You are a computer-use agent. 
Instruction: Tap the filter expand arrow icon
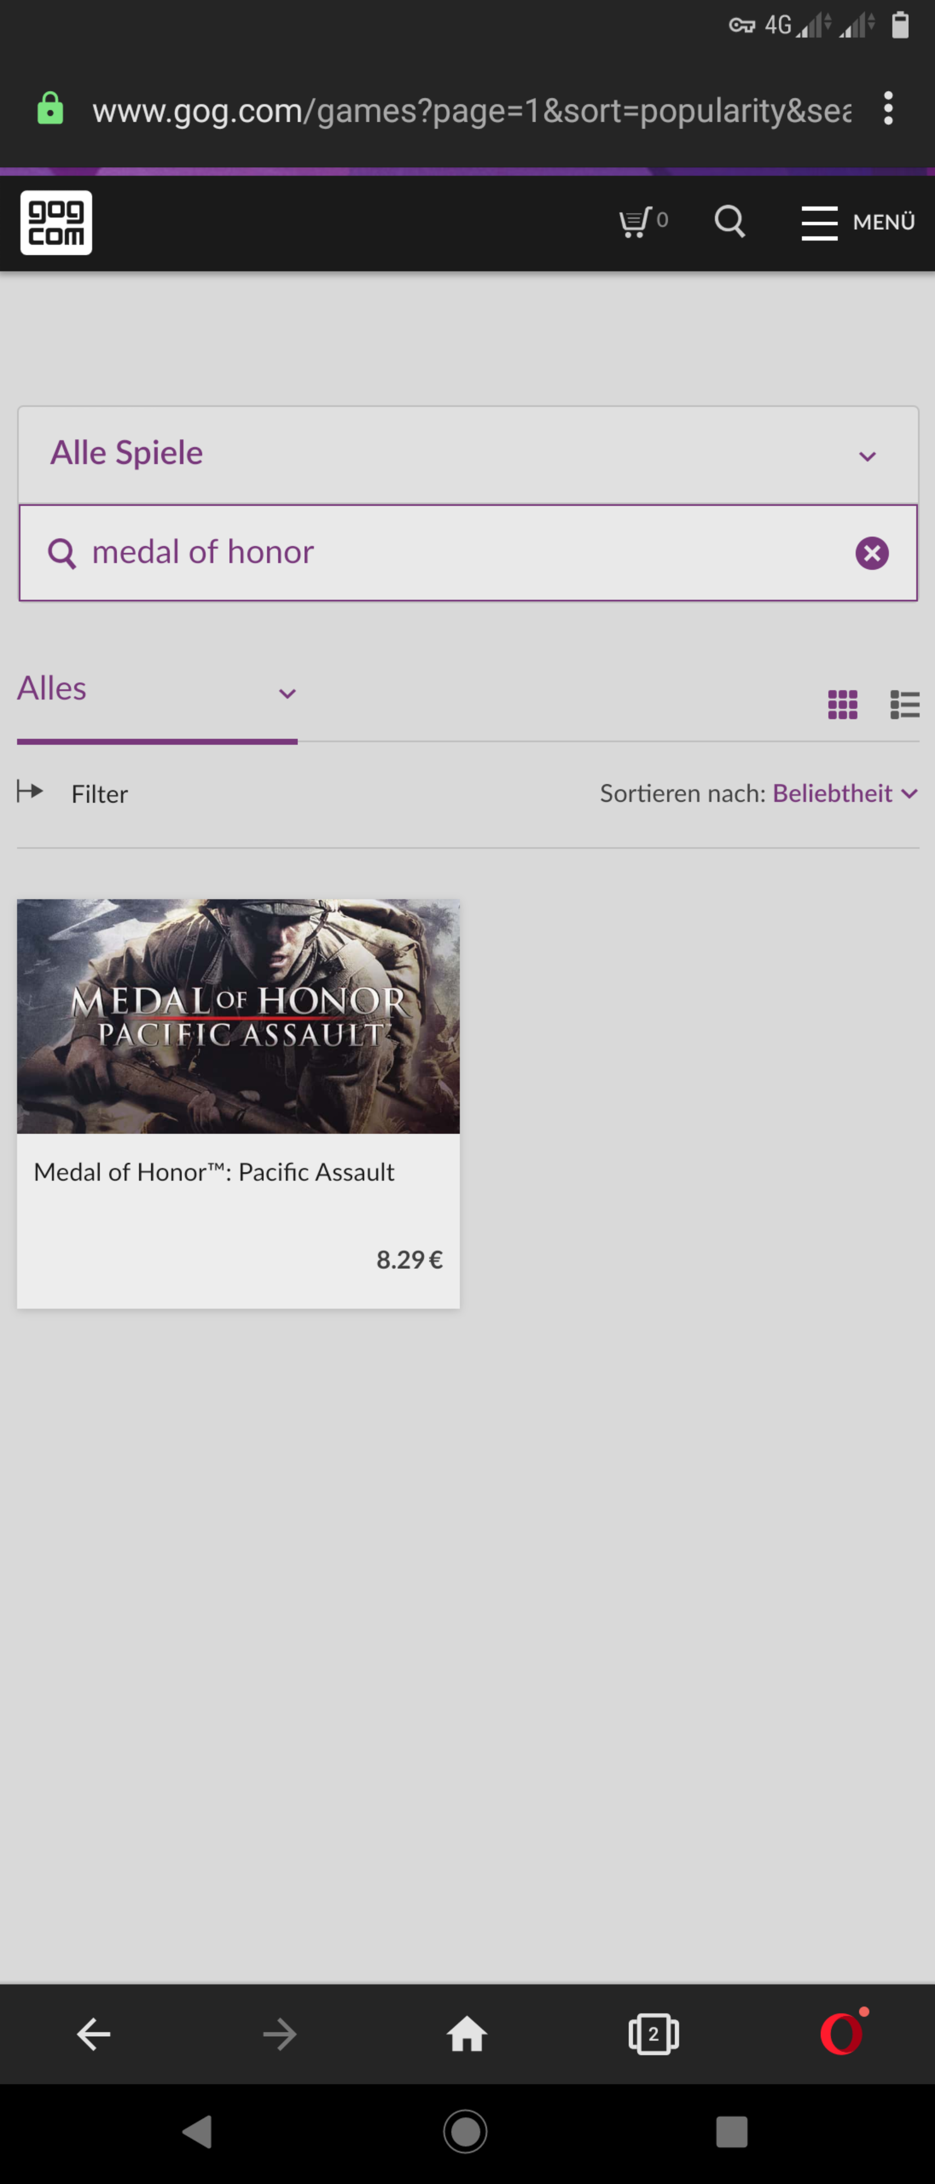click(30, 792)
